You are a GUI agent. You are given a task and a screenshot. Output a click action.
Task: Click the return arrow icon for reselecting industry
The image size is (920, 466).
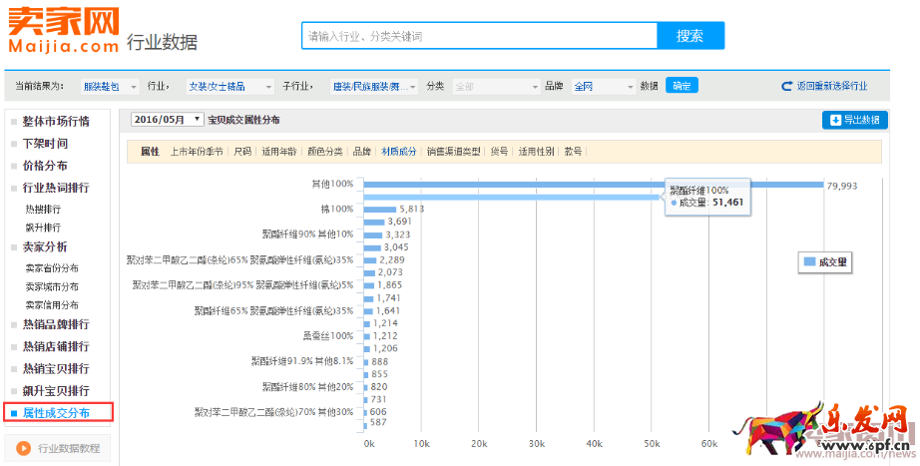coord(787,86)
